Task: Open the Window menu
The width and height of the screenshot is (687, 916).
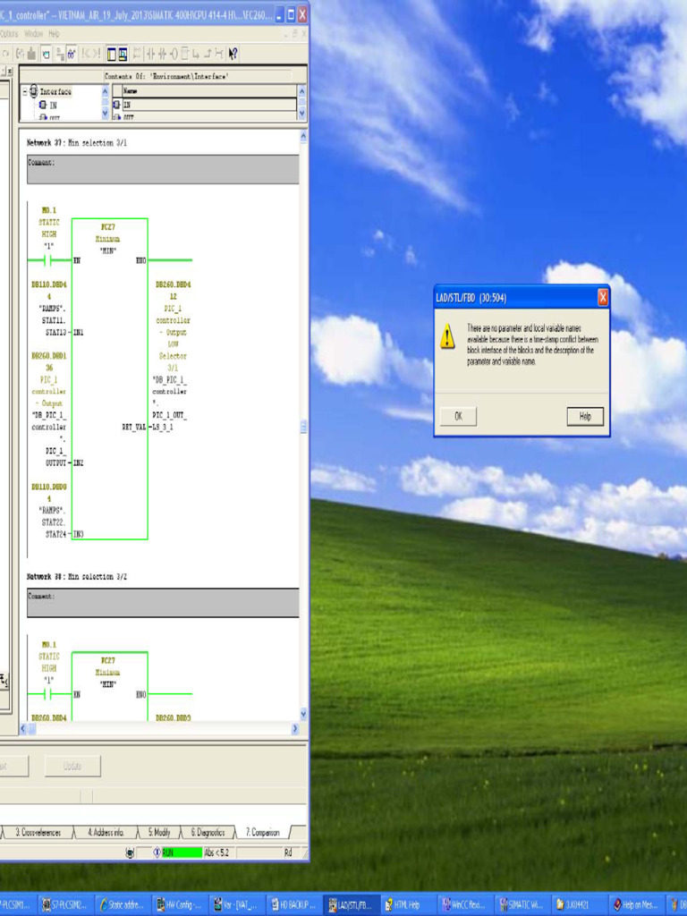Action: tap(33, 34)
